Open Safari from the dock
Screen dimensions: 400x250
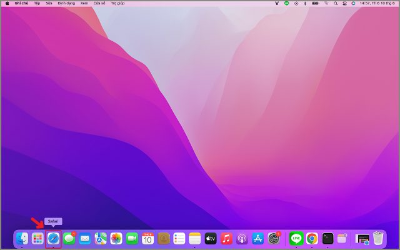(x=53, y=238)
